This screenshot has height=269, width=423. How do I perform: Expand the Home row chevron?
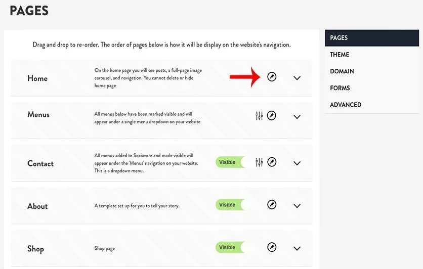[x=297, y=78]
